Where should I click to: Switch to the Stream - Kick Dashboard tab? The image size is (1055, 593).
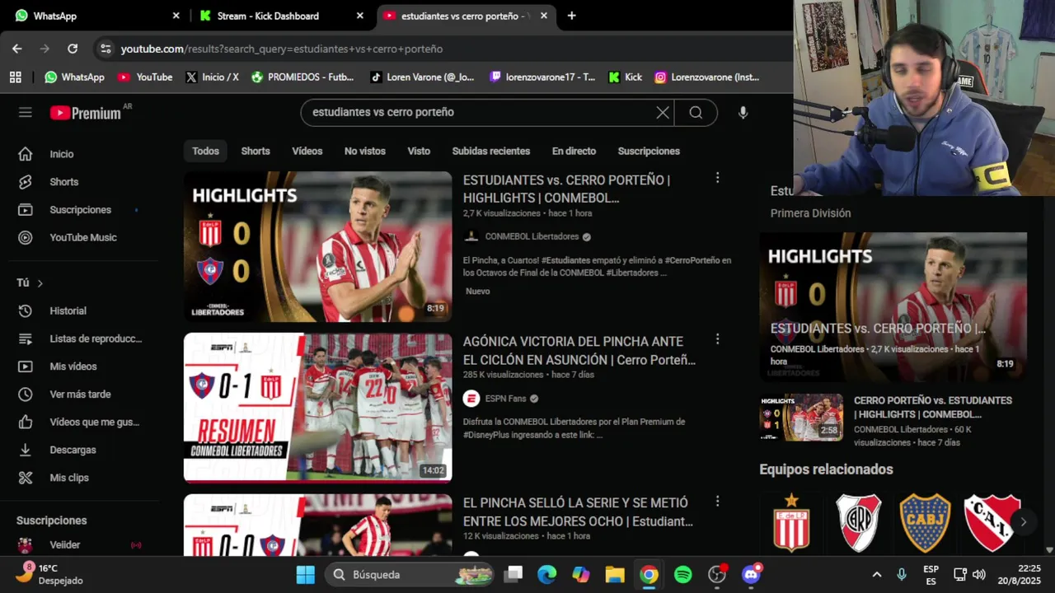[281, 16]
